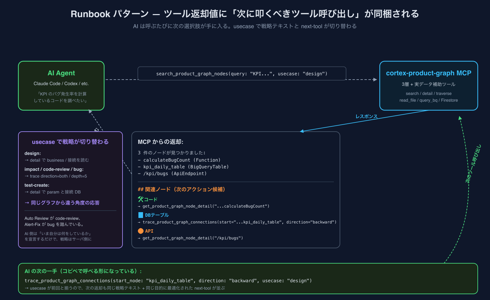Image resolution: width=490 pixels, height=300 pixels.
Task: Click the trace_product_graph_connections(start_node: ...) command
Action: [x=168, y=281]
